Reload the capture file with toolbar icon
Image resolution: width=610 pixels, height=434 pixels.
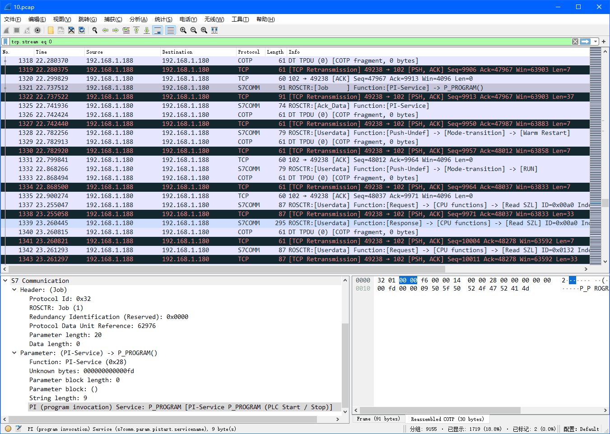(x=82, y=30)
